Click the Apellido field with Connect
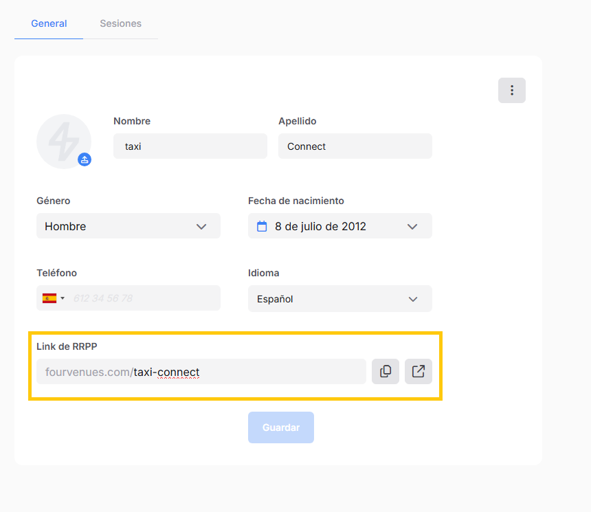Viewport: 591px width, 512px height. (x=355, y=146)
